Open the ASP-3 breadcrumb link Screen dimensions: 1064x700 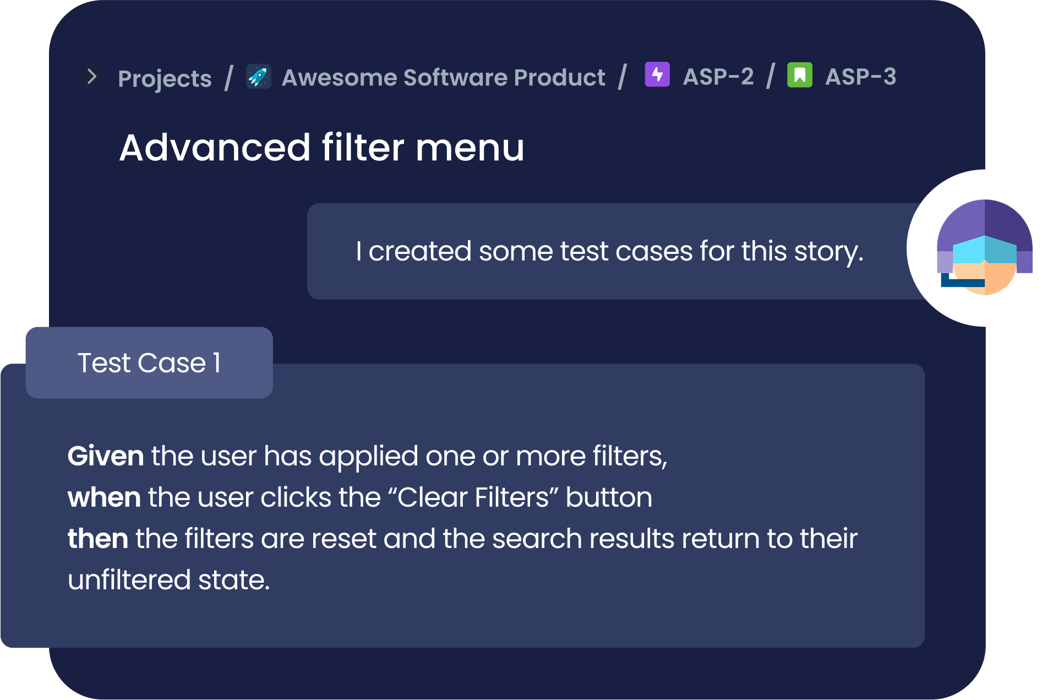click(860, 77)
